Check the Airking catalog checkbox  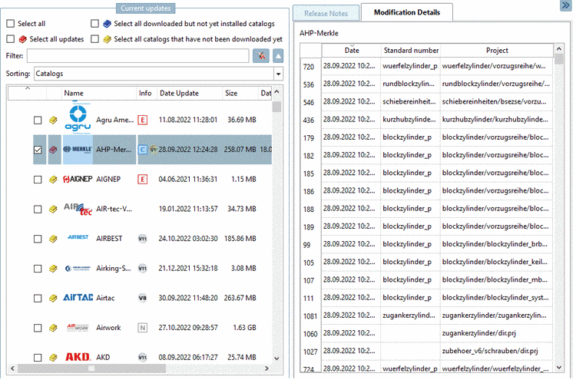click(x=38, y=269)
